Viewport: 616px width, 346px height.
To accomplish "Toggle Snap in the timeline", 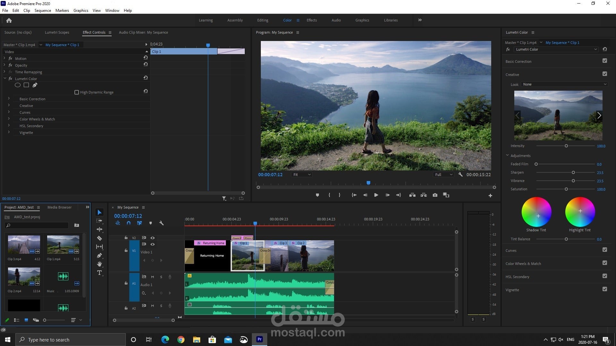I will click(128, 223).
